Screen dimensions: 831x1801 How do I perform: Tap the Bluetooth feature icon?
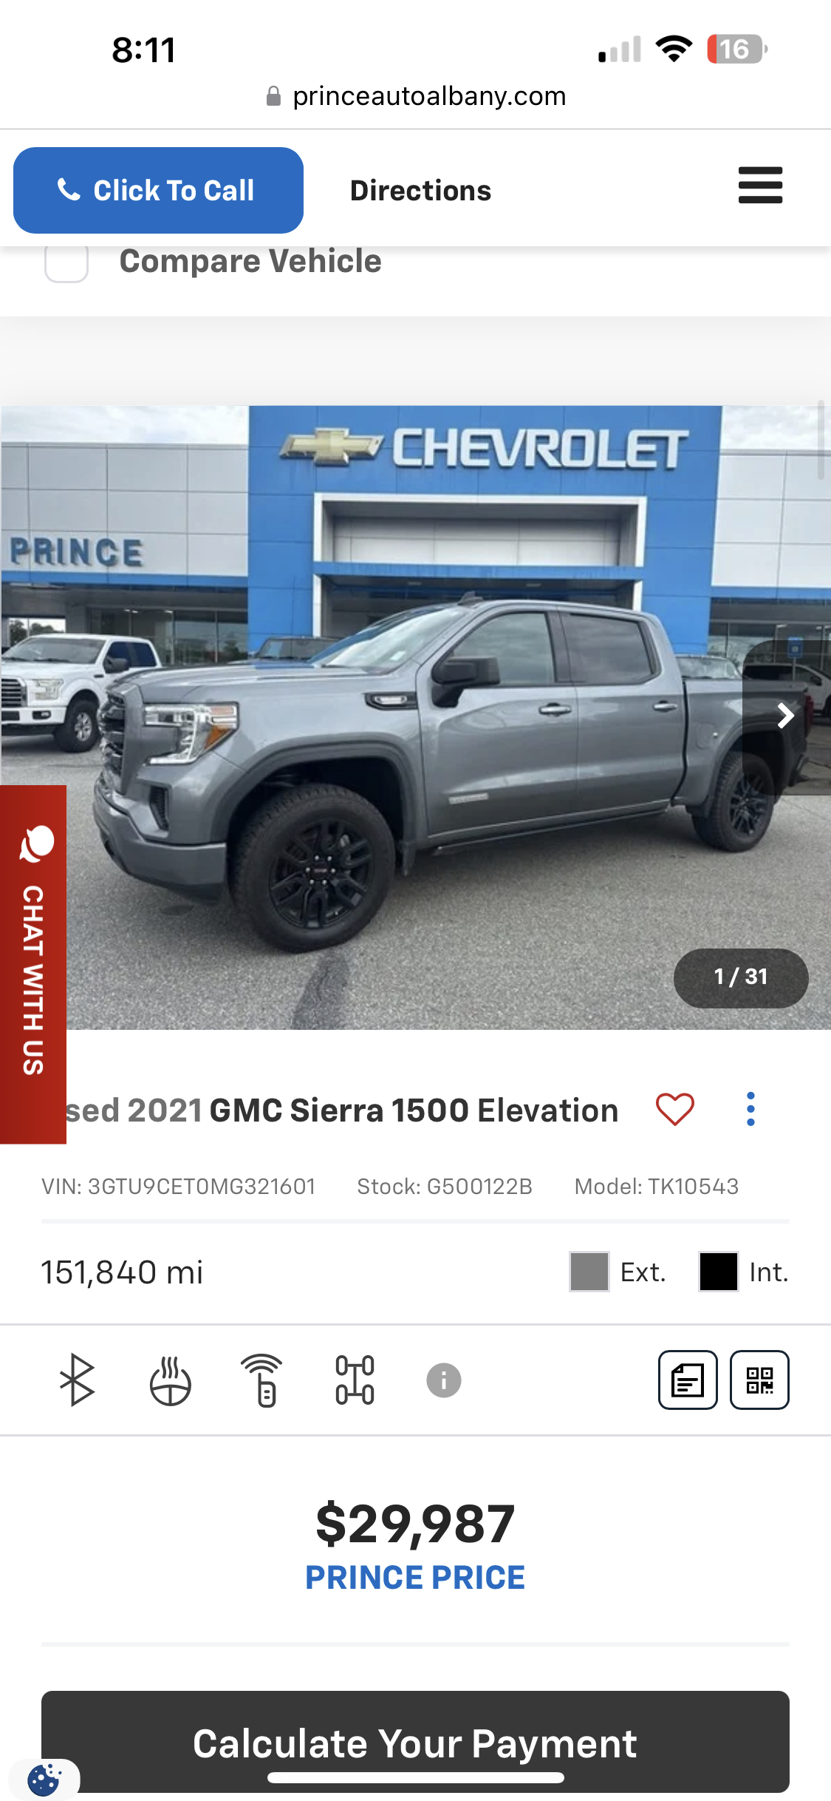pyautogui.click(x=77, y=1380)
